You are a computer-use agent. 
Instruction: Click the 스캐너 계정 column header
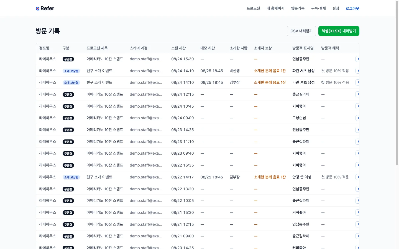139,48
